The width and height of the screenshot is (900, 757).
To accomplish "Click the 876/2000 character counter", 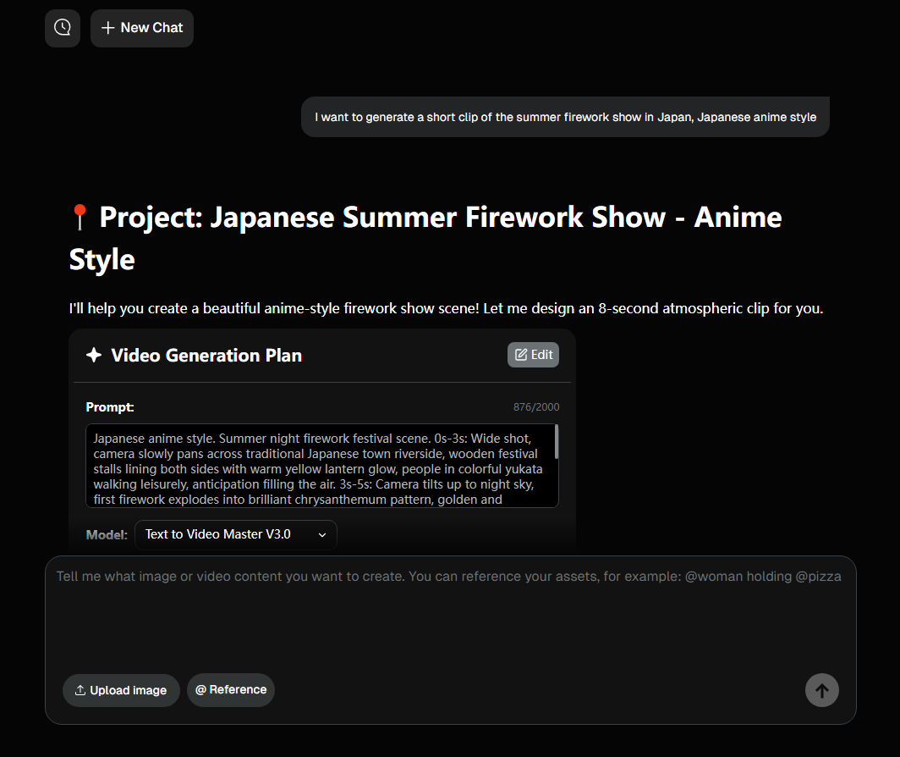I will [x=536, y=407].
